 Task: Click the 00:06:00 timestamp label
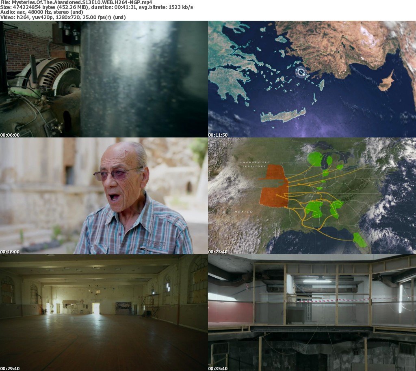tap(10, 135)
